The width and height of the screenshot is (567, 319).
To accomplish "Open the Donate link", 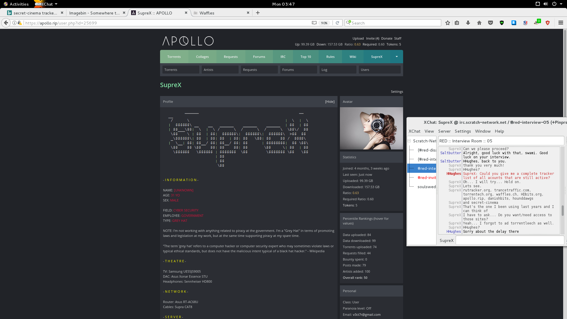I will tap(387, 38).
